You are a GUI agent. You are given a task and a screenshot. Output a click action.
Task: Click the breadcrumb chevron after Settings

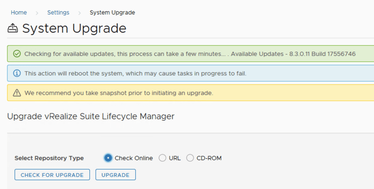tap(79, 13)
